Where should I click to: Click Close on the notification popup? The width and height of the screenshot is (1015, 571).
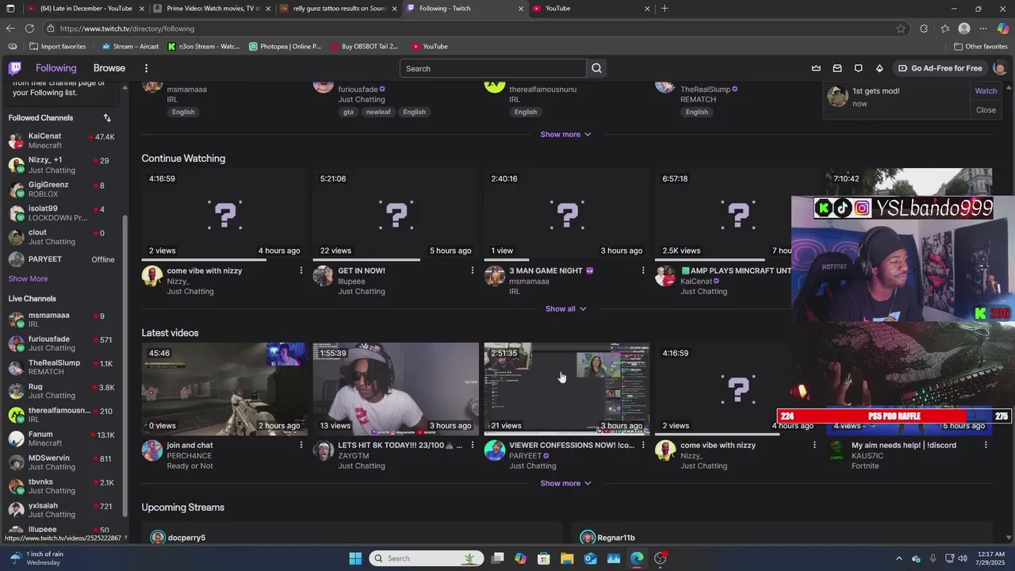pos(986,110)
